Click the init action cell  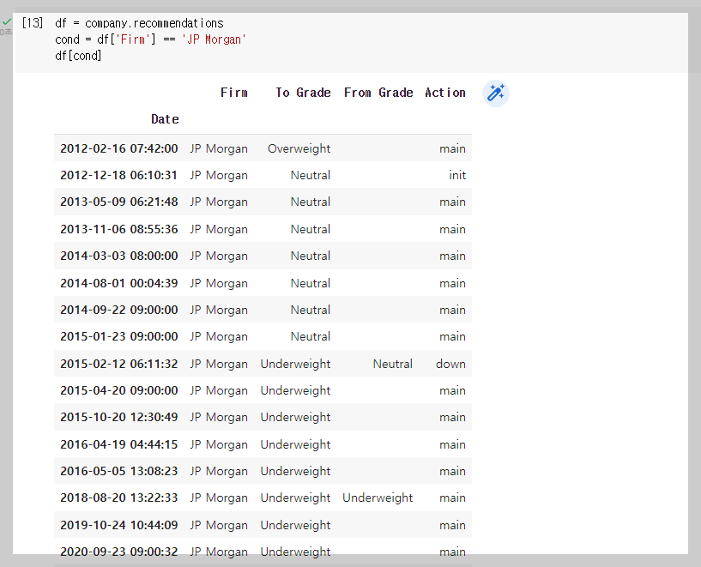pos(457,175)
